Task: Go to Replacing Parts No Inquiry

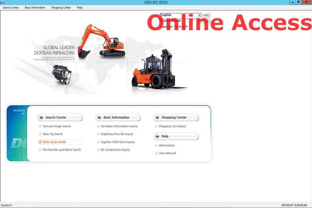Action: click(117, 134)
